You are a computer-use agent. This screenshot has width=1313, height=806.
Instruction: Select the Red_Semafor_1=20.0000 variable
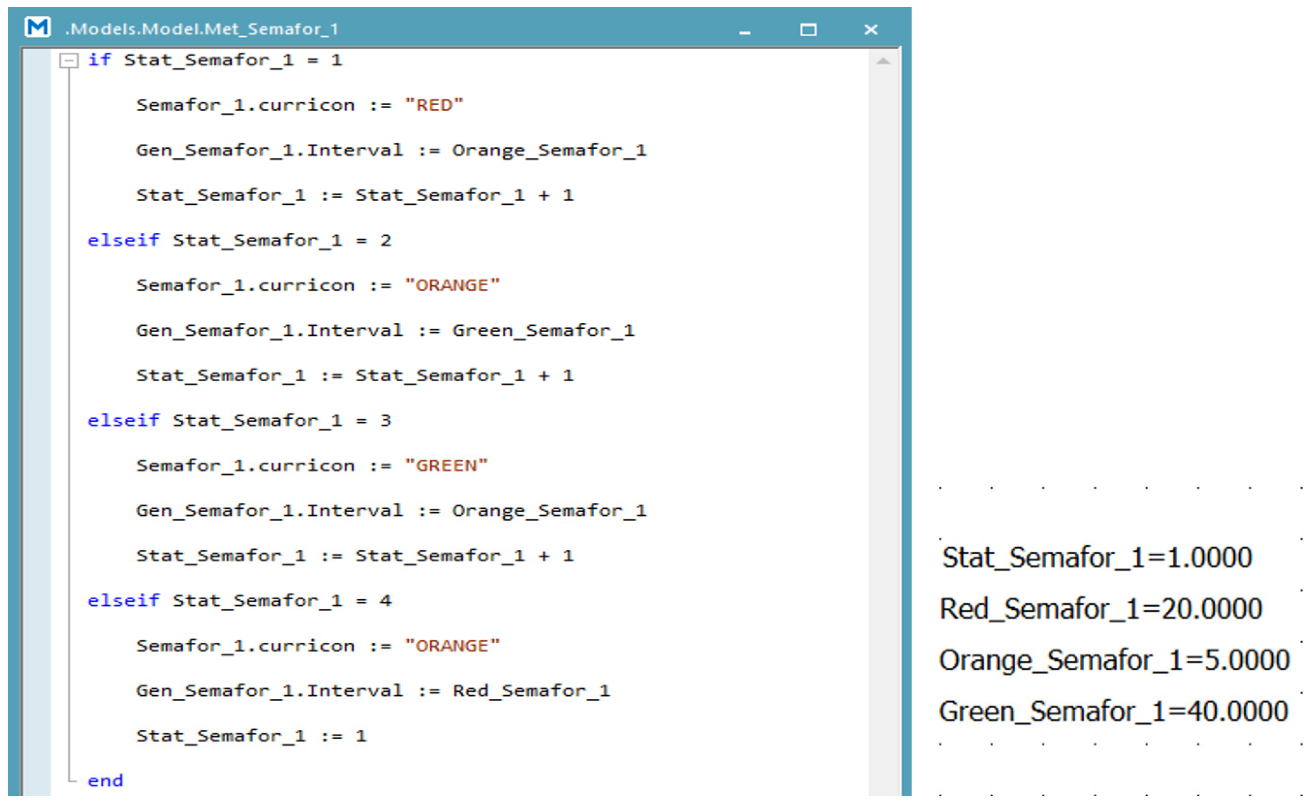tap(1100, 609)
